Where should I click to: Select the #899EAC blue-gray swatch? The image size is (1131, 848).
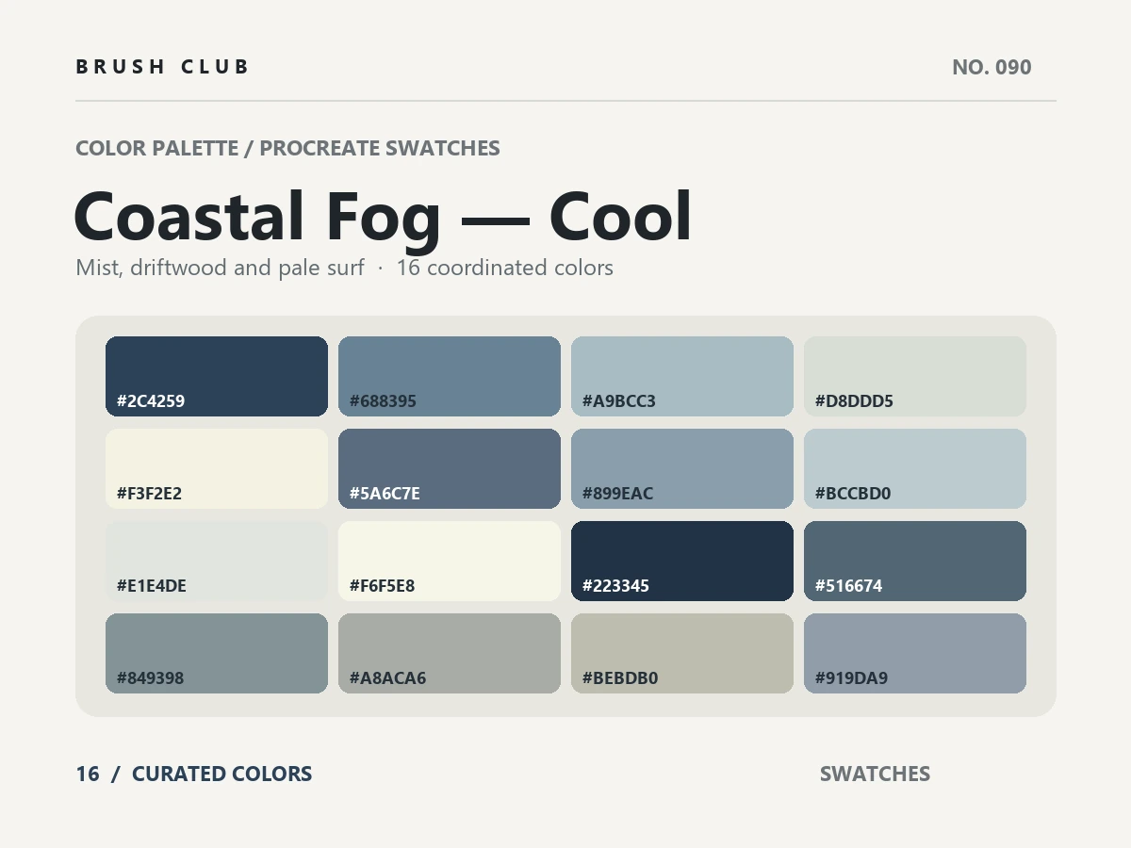682,468
